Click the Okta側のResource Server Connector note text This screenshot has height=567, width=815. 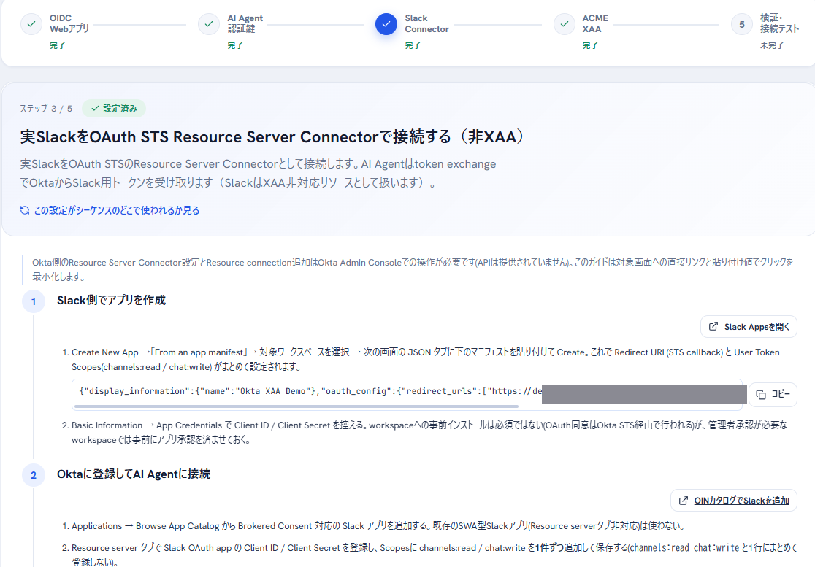[413, 269]
